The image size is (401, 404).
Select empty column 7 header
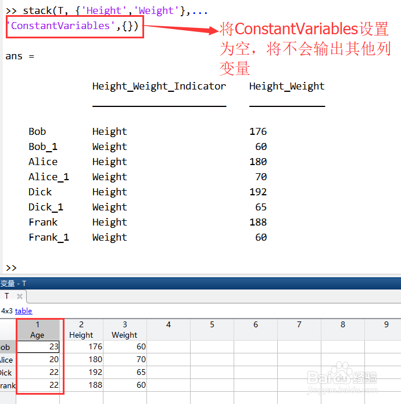299,330
